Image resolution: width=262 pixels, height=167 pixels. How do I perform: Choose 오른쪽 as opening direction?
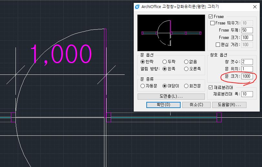click(x=186, y=69)
